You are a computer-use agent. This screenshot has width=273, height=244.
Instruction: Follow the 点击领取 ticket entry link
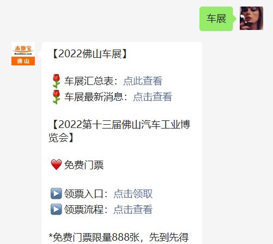point(133,194)
